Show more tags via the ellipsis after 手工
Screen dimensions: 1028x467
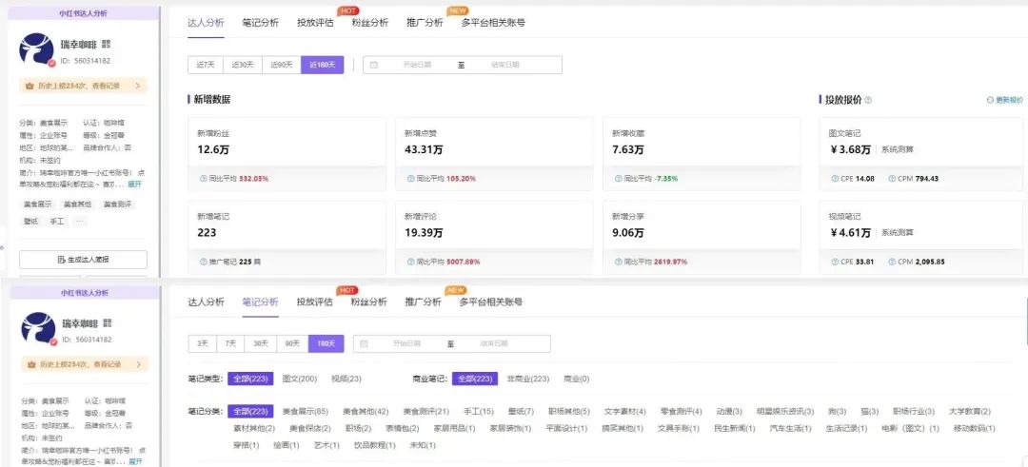80,222
